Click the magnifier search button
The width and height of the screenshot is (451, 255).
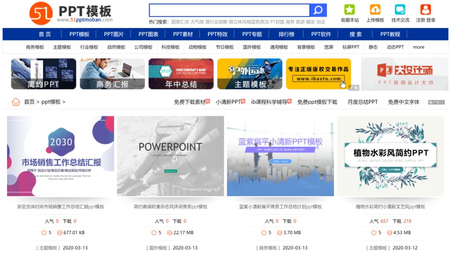pos(318,10)
